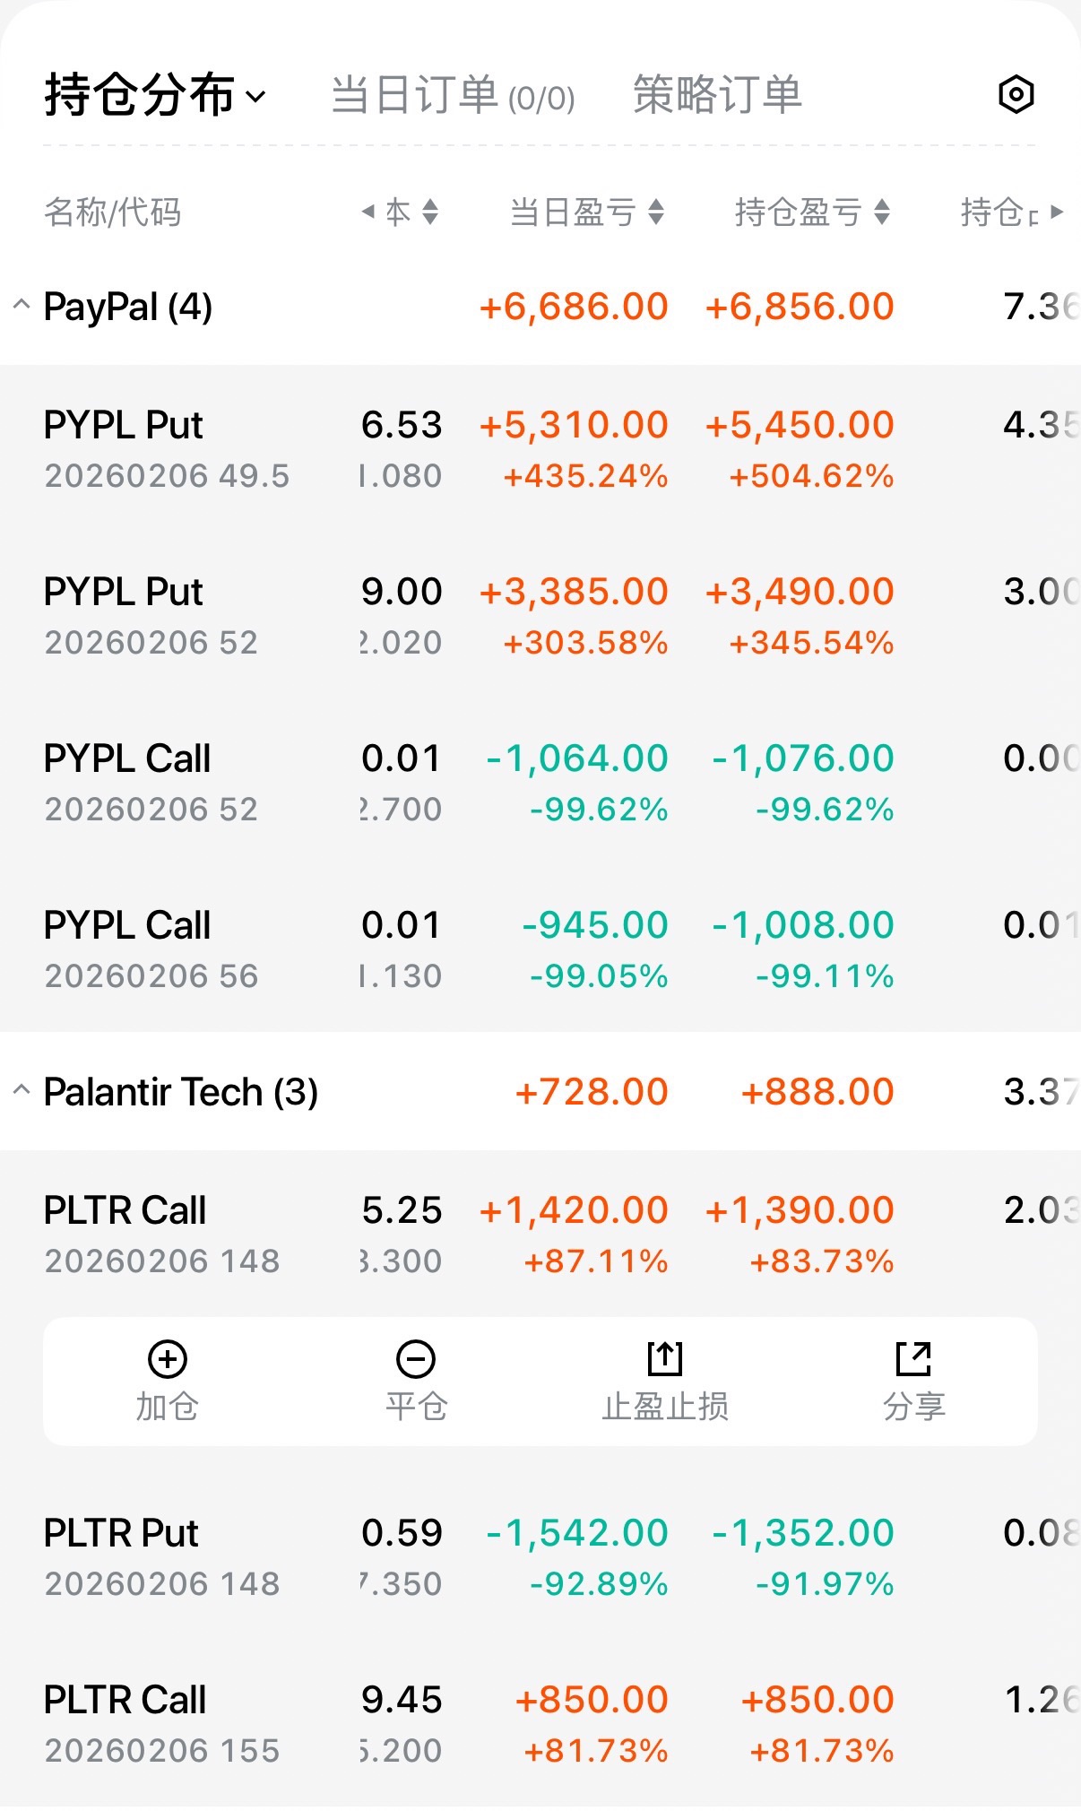Image resolution: width=1081 pixels, height=1811 pixels.
Task: Tap the 加仓 plus icon
Action: click(168, 1360)
